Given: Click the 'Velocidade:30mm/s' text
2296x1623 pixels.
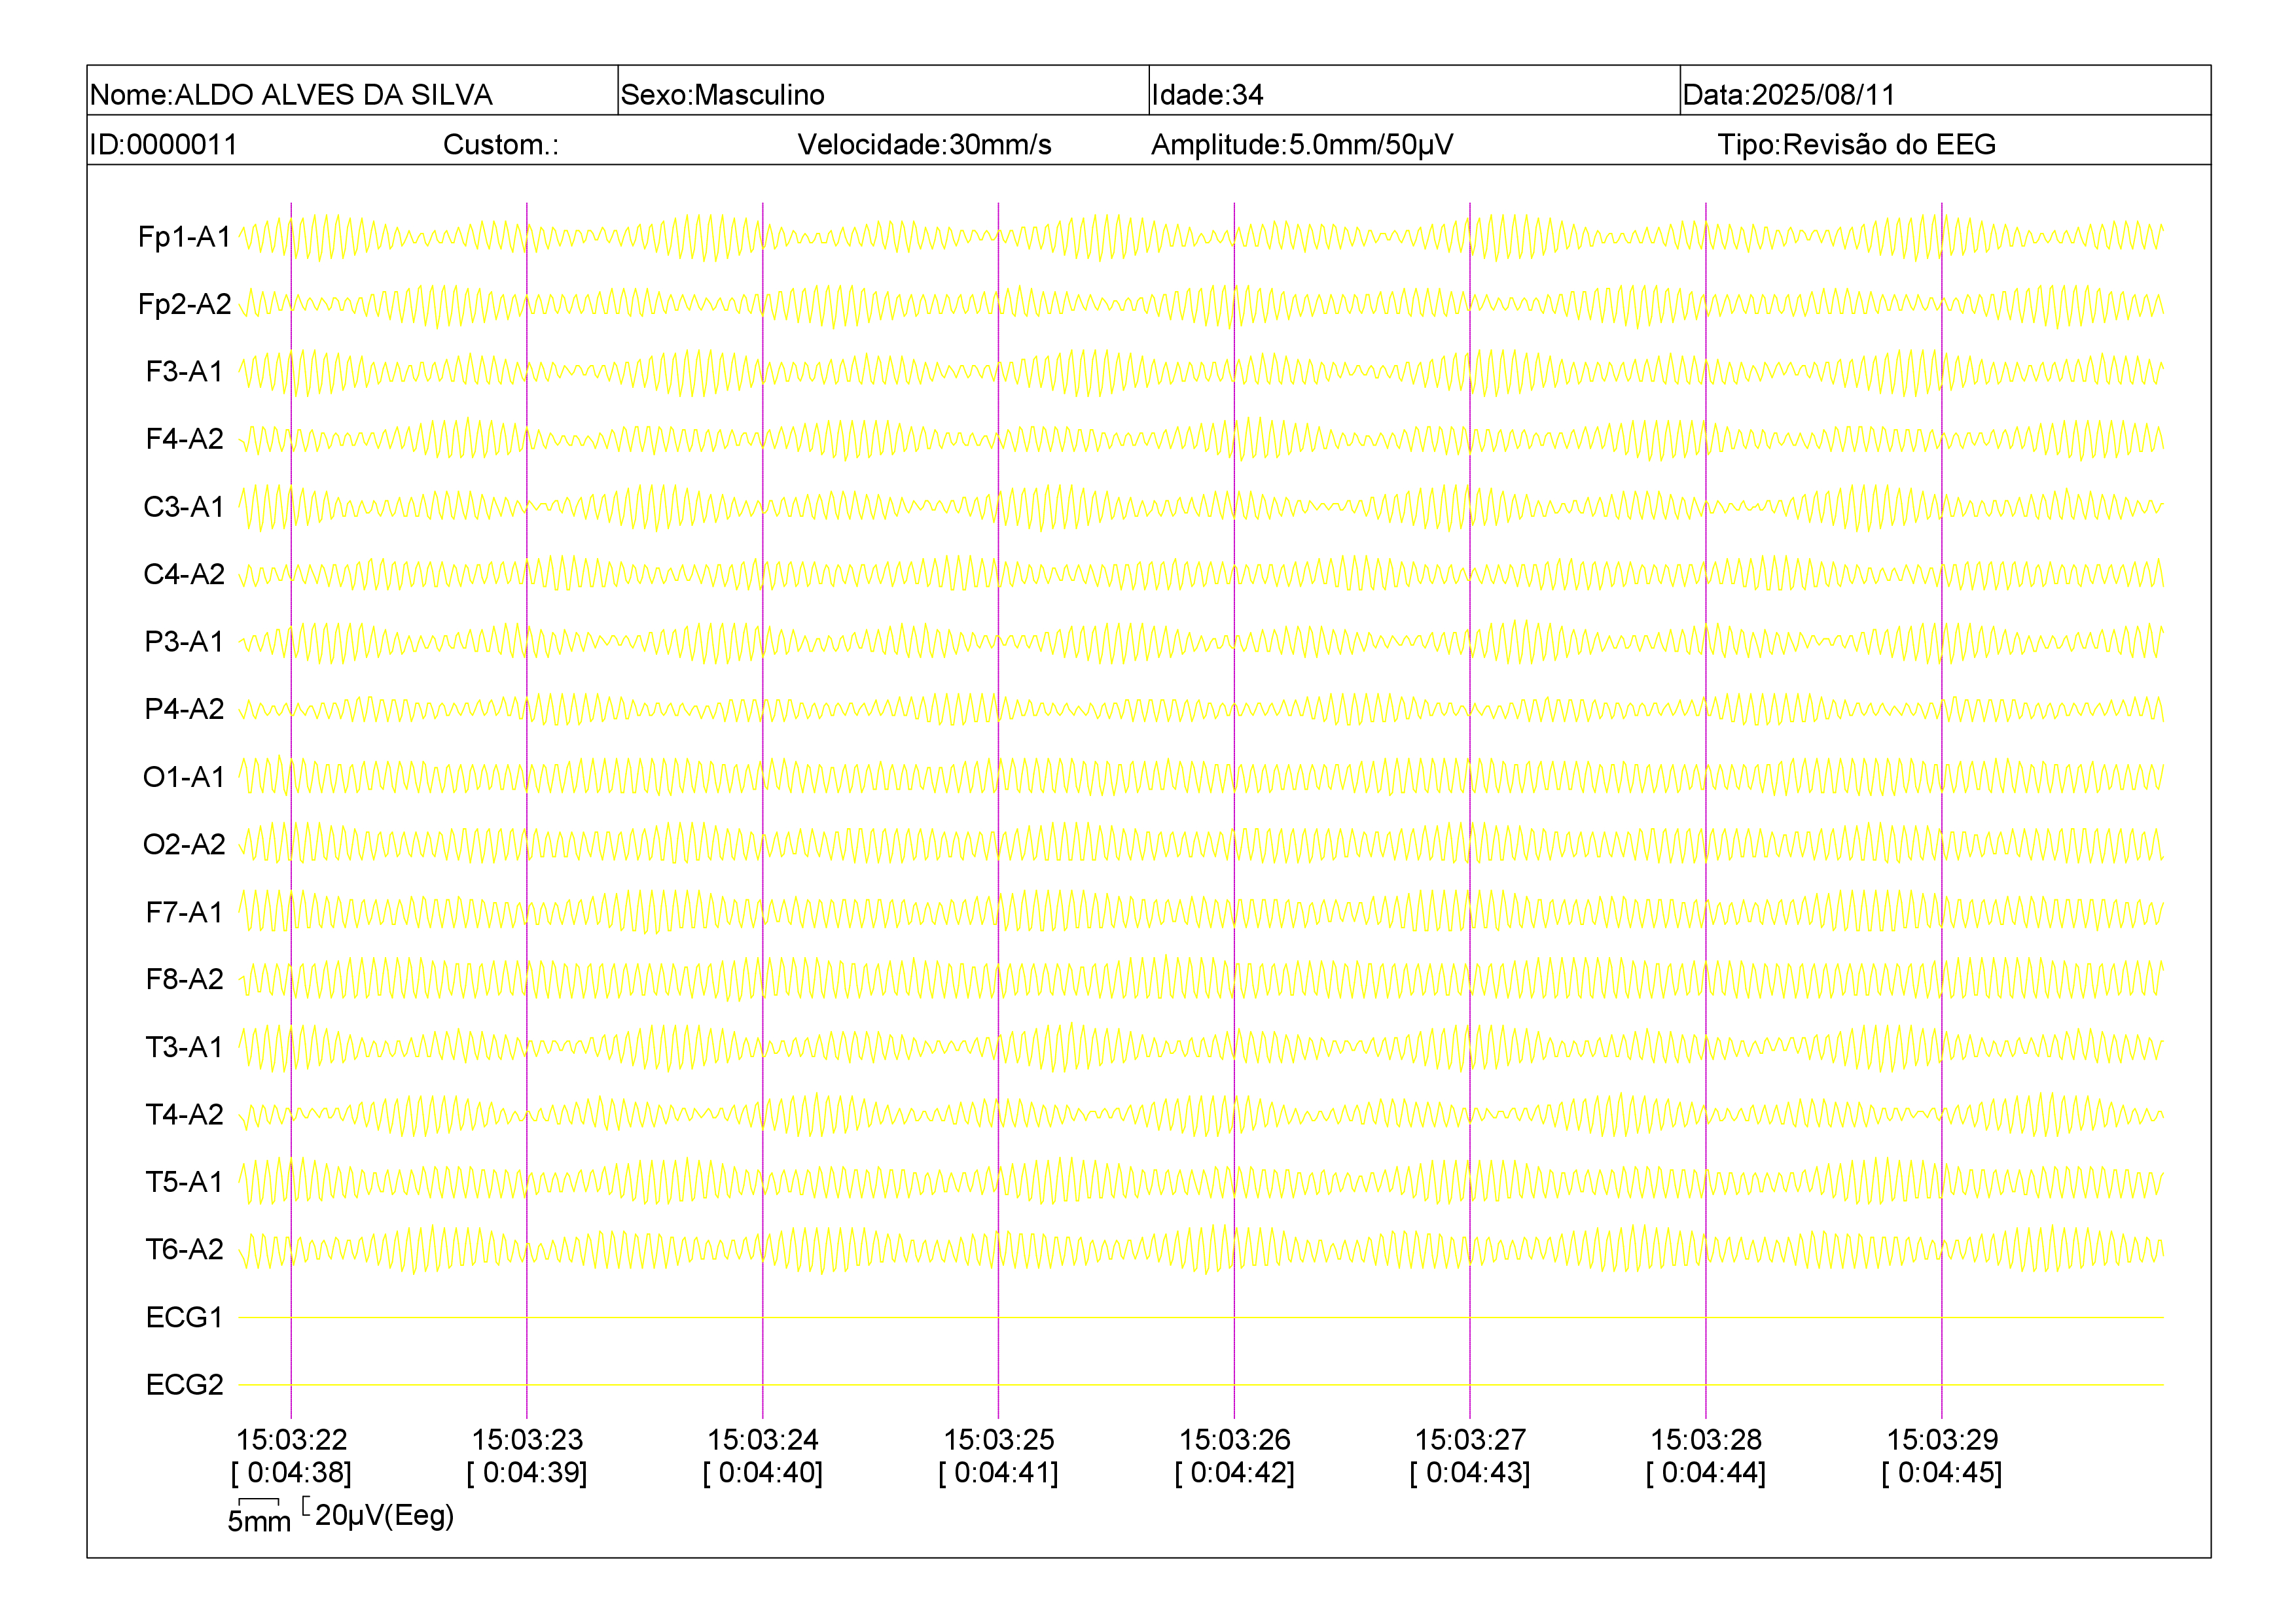Looking at the screenshot, I should pyautogui.click(x=925, y=145).
